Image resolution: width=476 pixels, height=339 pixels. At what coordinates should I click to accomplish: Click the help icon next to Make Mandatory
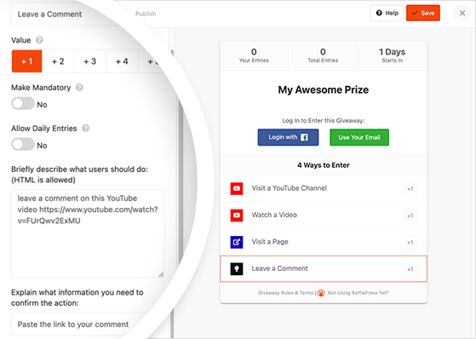pos(79,88)
